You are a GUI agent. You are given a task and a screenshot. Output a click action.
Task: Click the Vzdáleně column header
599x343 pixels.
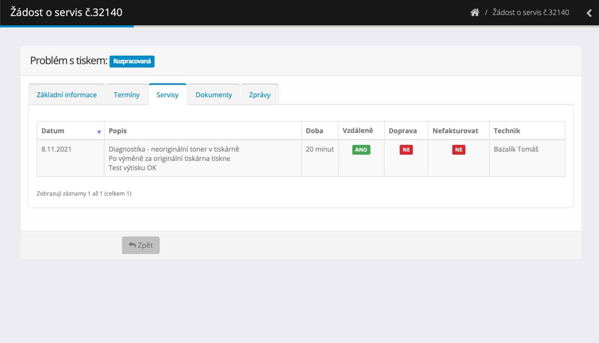358,131
